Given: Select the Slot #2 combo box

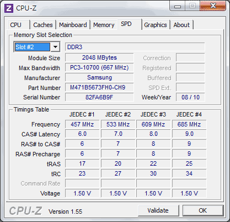Looking at the screenshot, I should (37, 47).
